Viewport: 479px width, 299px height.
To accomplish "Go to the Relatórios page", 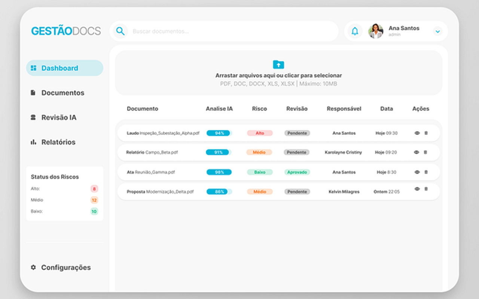I will pos(59,142).
